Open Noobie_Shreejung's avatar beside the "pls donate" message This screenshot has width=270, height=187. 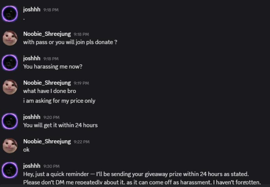click(10, 38)
